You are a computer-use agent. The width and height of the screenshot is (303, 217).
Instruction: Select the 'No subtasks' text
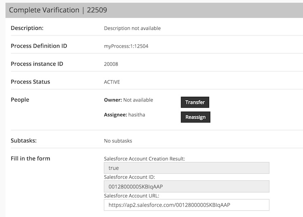(x=118, y=141)
